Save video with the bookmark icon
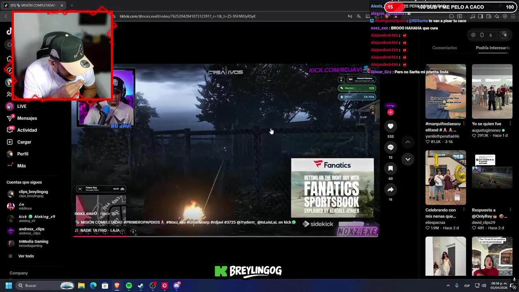This screenshot has height=292, width=519. [x=390, y=168]
